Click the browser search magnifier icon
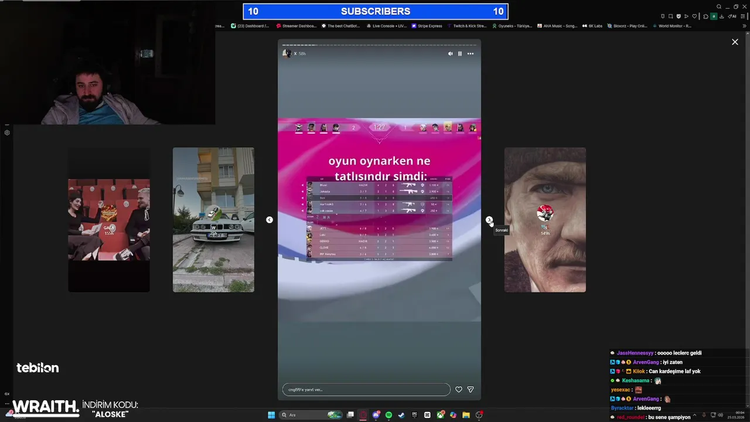 coord(719,6)
